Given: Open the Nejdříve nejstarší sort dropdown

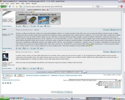Looking at the screenshot, I should [76, 72].
